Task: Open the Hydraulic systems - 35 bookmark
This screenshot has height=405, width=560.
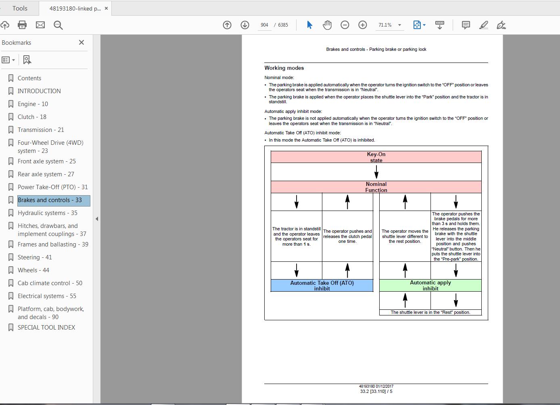Action: (x=48, y=213)
